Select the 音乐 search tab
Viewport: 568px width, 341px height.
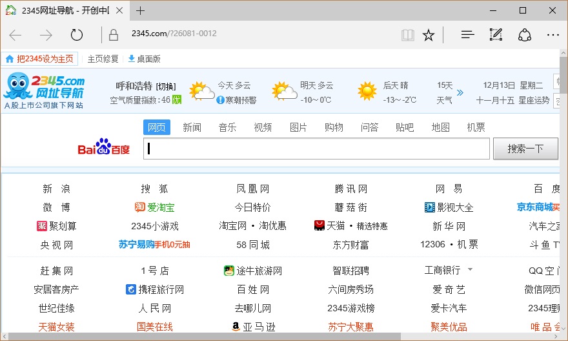pos(227,127)
